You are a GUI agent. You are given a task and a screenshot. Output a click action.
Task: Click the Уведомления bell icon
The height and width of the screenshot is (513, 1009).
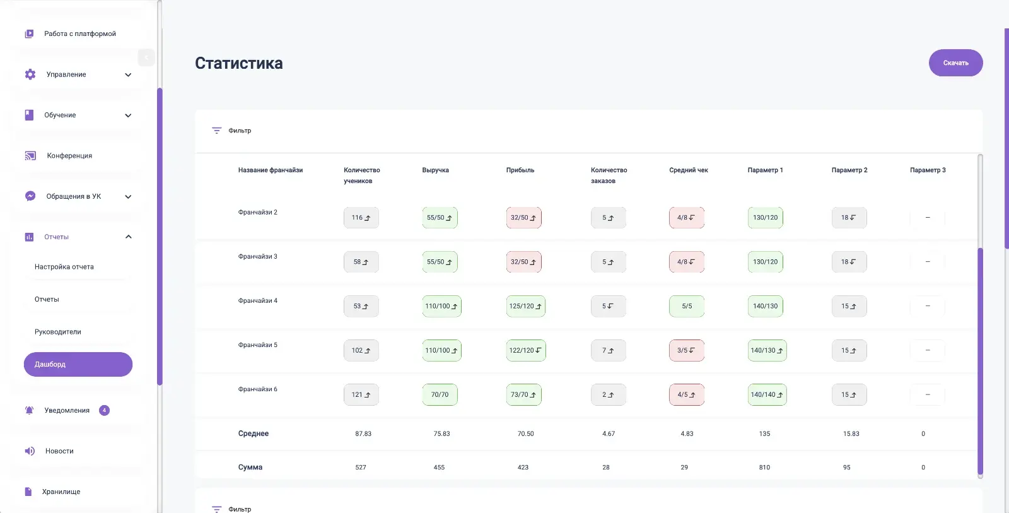coord(29,410)
